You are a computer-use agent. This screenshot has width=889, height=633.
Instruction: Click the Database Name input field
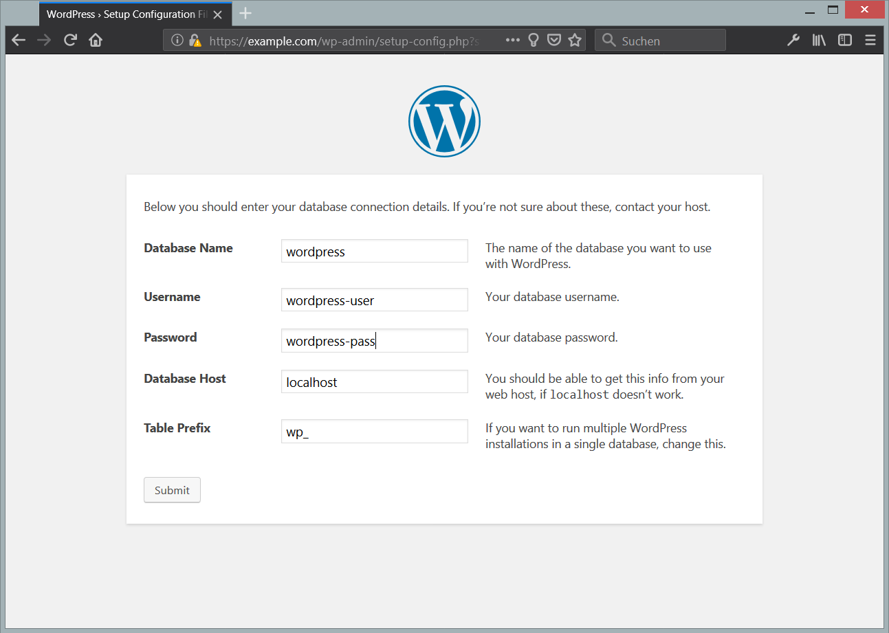(374, 252)
